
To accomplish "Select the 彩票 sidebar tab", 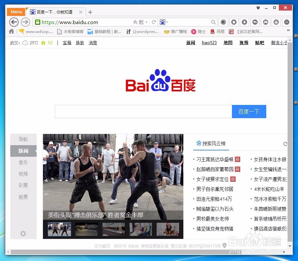I will coord(23,185).
